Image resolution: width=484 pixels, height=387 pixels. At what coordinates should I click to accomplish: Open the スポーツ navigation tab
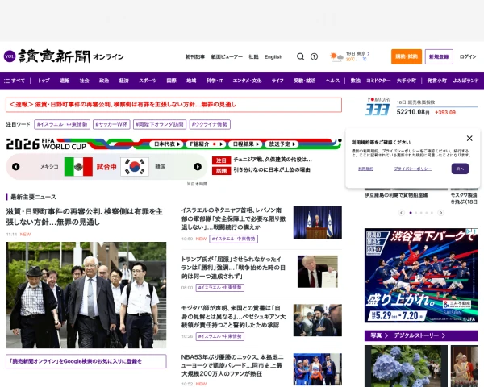coord(148,81)
